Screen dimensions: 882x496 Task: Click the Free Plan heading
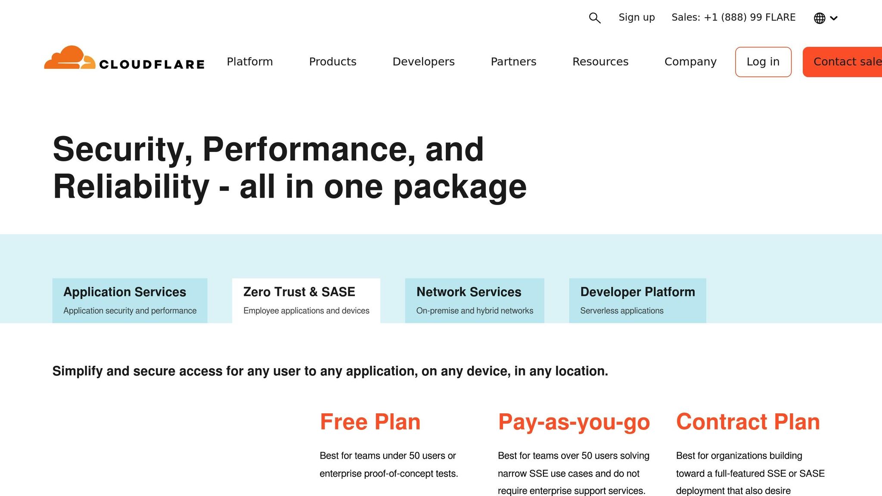(x=370, y=422)
